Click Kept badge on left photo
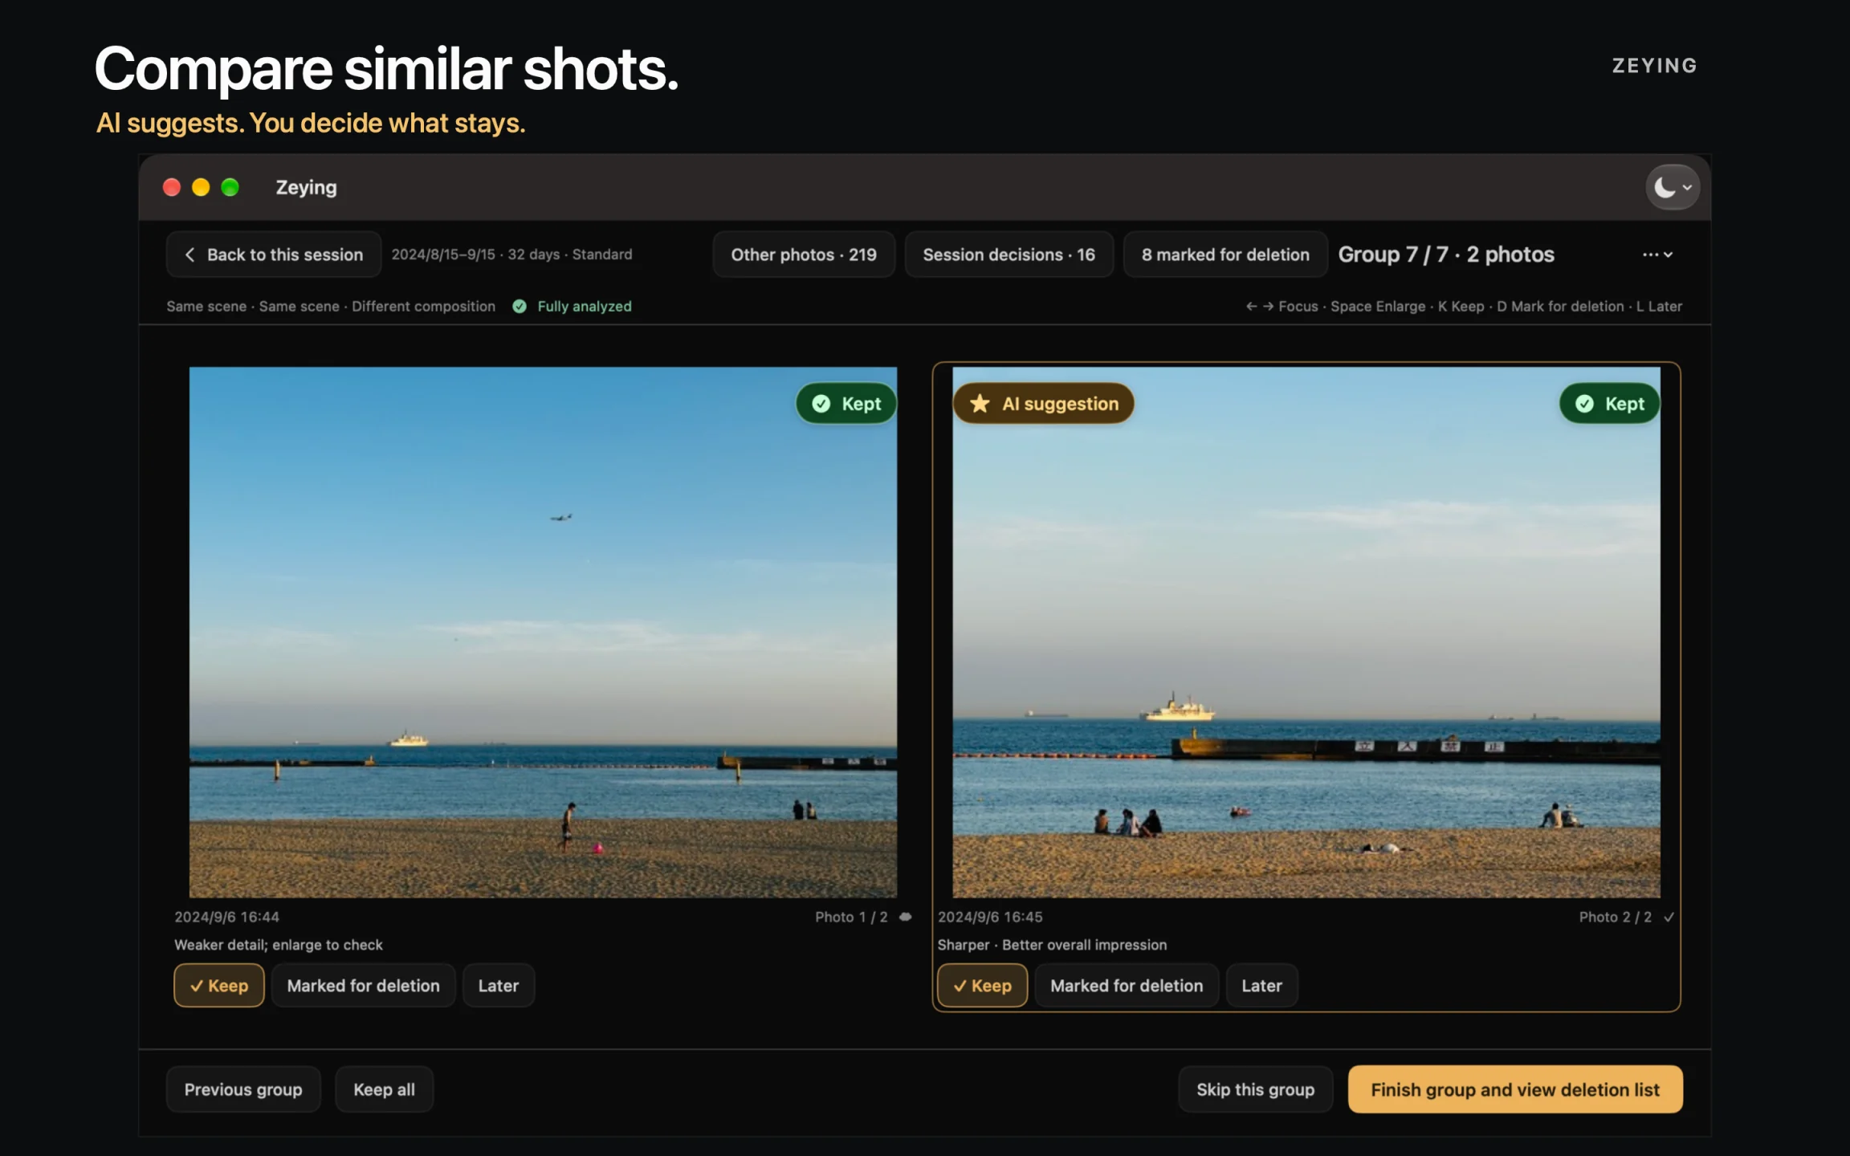 (846, 403)
